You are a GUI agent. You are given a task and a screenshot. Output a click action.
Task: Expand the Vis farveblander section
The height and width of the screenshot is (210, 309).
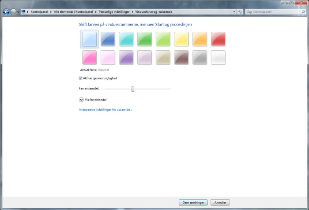point(81,100)
